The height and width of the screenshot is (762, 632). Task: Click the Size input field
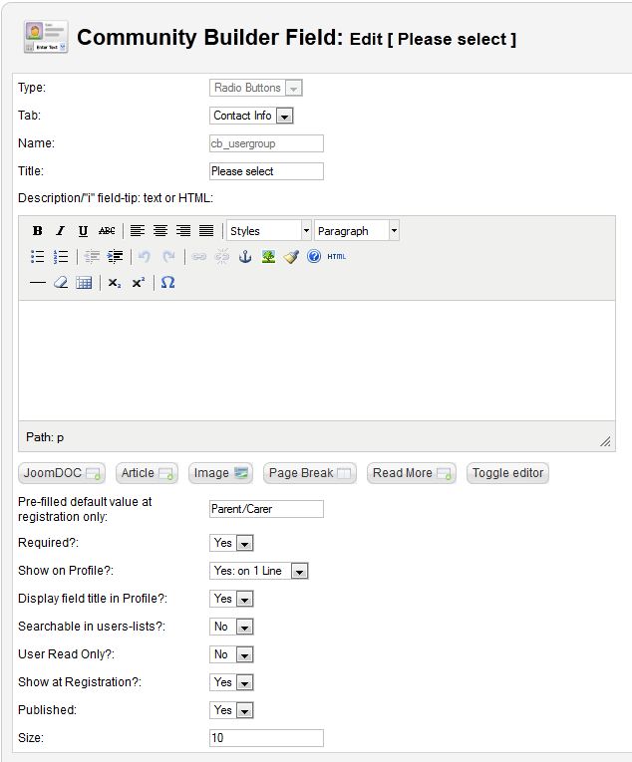click(x=266, y=738)
